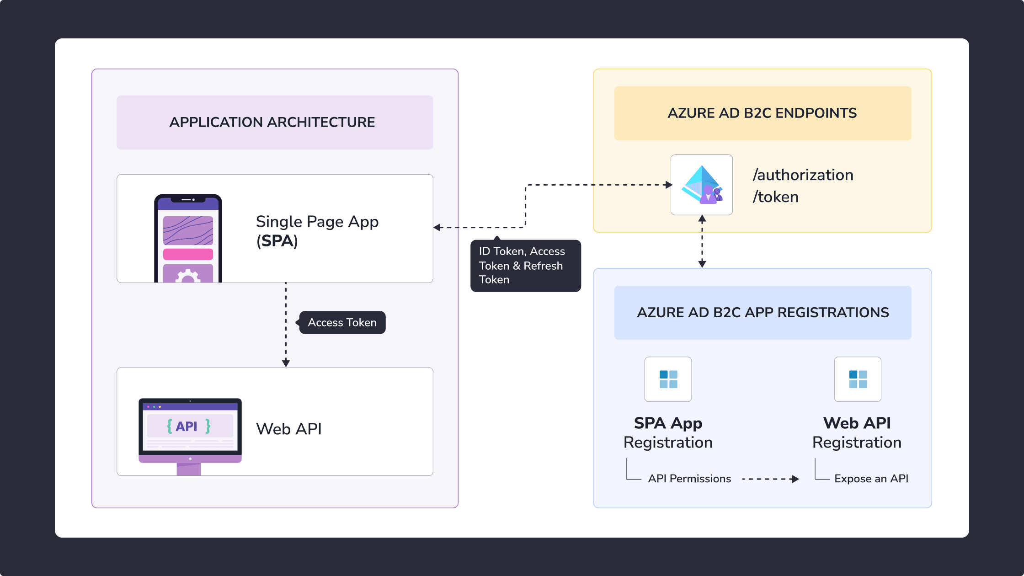Click the mobile phone SPA illustration
Image resolution: width=1024 pixels, height=576 pixels.
[188, 238]
